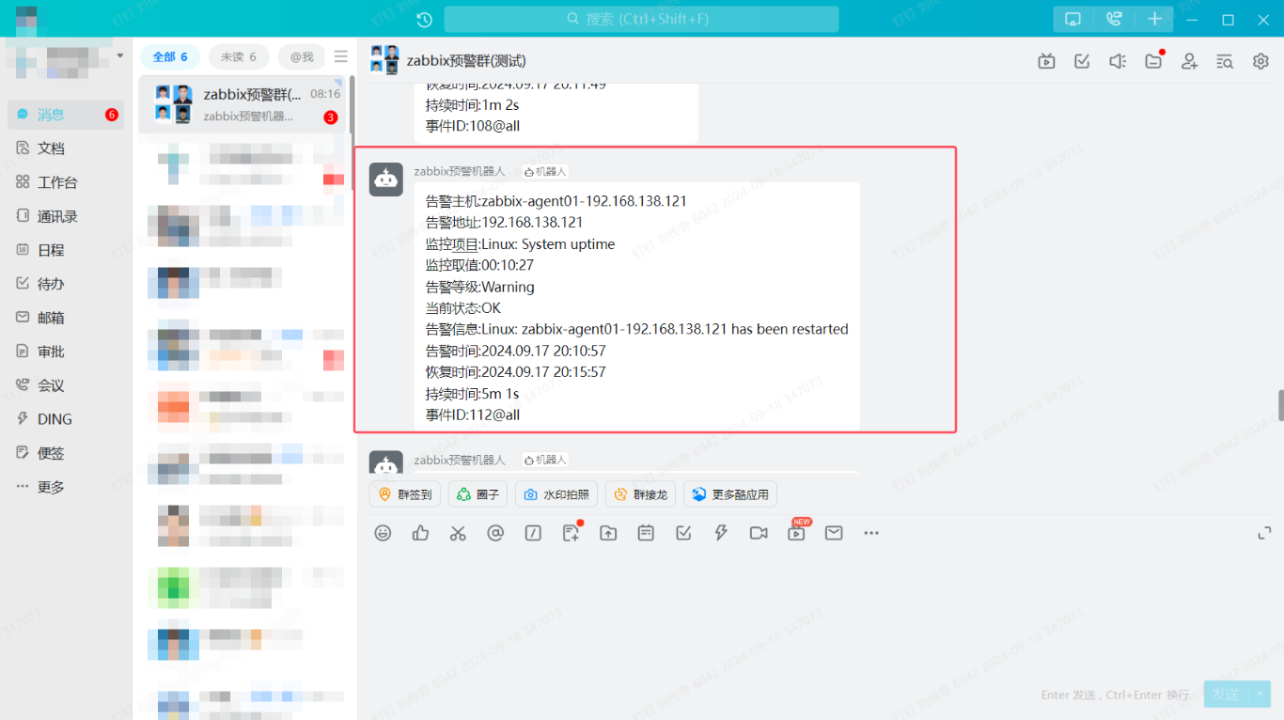1284x720 pixels.
Task: Click the chat message scrollbar thumb
Action: (1280, 405)
